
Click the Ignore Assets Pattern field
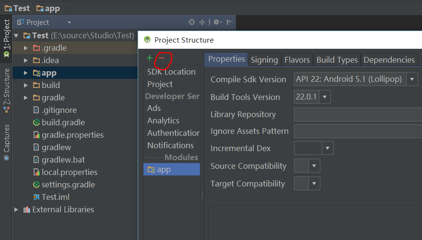(358, 131)
